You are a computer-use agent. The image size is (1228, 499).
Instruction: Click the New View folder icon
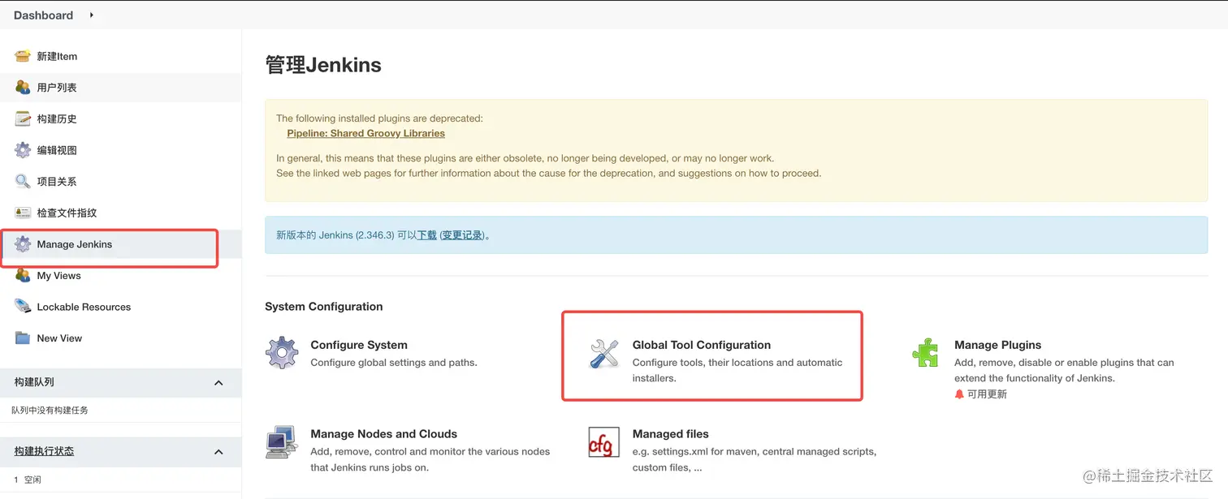(x=23, y=338)
